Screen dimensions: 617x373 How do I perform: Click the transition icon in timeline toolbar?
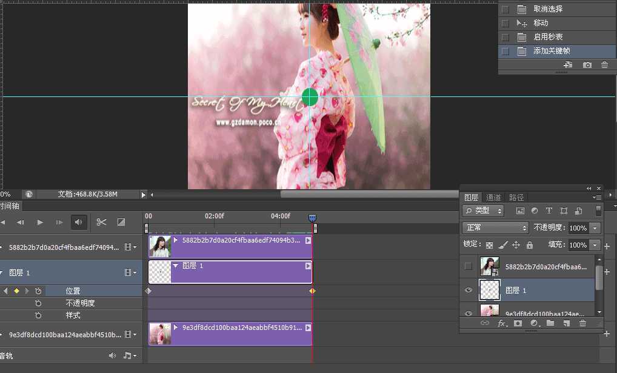click(121, 223)
